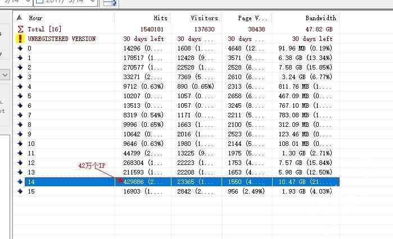Sort the table by the Hour column header

(x=35, y=18)
